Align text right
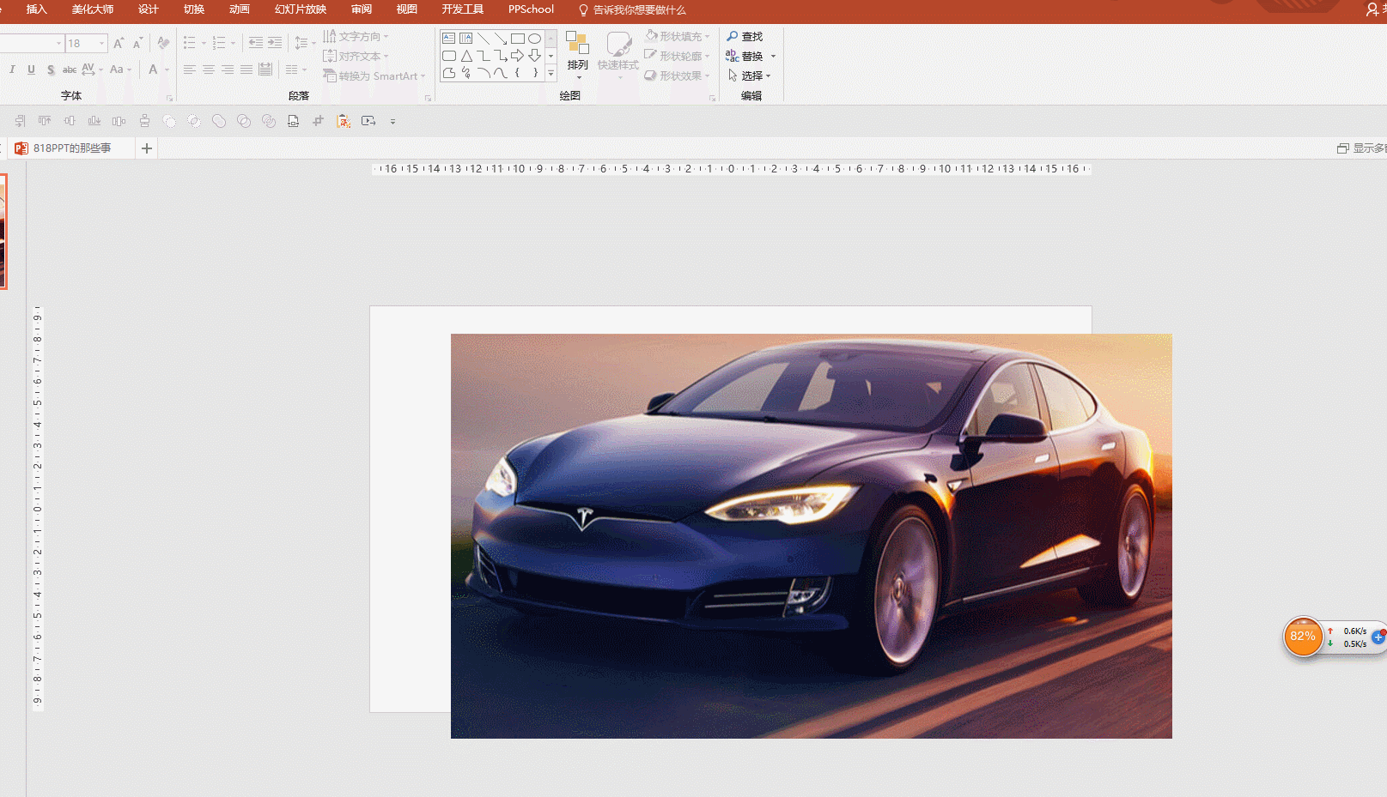The image size is (1387, 797). [x=228, y=69]
